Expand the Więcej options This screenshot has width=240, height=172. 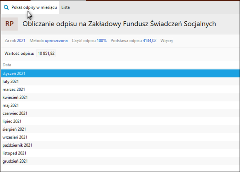point(167,41)
